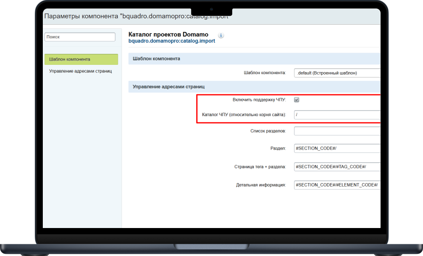Click the Параметры компонента dialog title bar
This screenshot has height=256, width=423.
click(136, 17)
